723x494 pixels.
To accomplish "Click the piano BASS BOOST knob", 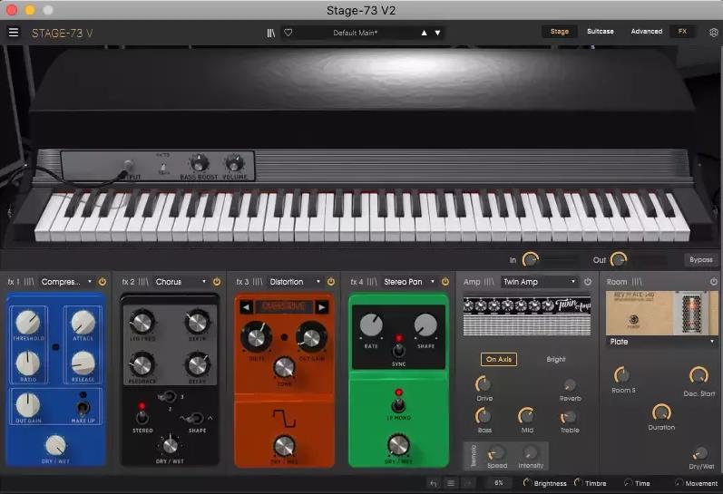I will click(200, 162).
